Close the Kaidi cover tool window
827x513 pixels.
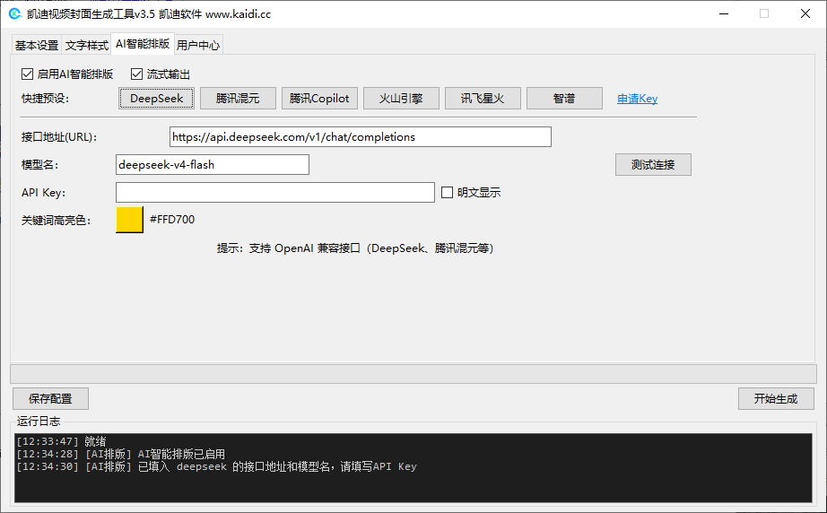click(805, 13)
